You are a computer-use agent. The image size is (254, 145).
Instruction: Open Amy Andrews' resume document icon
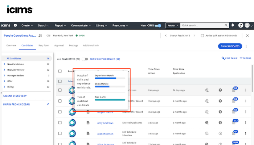coord(88,123)
